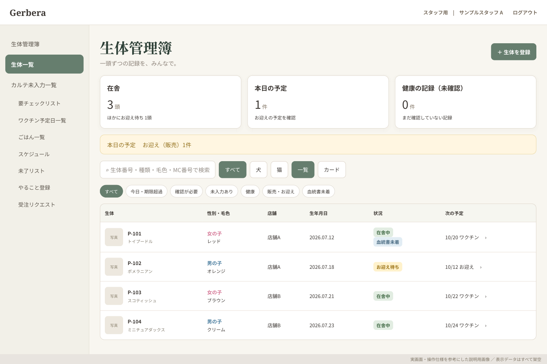Click the サンプルスタッフA user name
Viewport: 547px width, 364px height.
(x=481, y=13)
